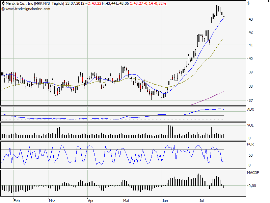Screen dimensions: 270x203
Task: Click the Jul month label
Action: [201, 201]
